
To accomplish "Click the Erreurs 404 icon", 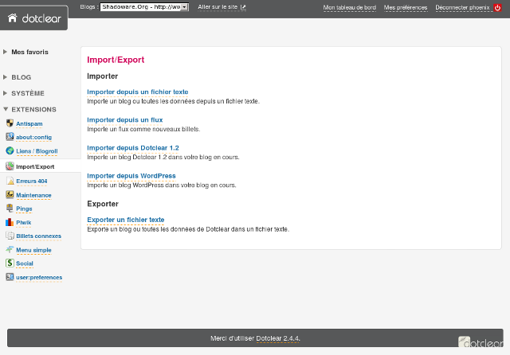I will (x=10, y=181).
